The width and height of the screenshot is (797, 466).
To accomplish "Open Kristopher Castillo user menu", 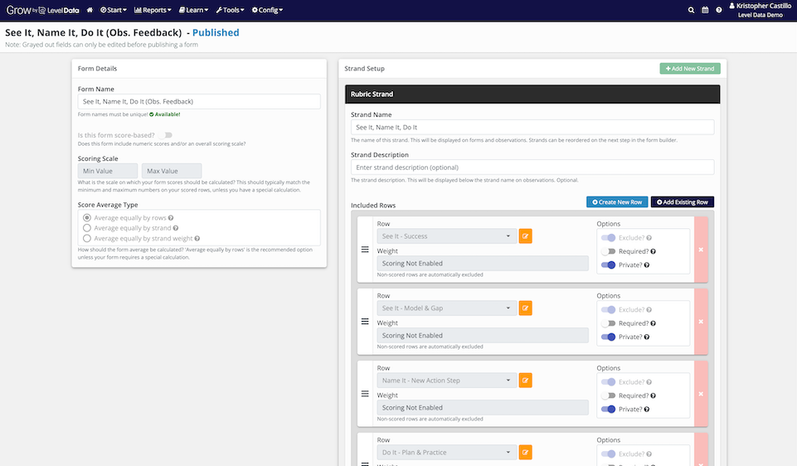I will click(x=760, y=10).
